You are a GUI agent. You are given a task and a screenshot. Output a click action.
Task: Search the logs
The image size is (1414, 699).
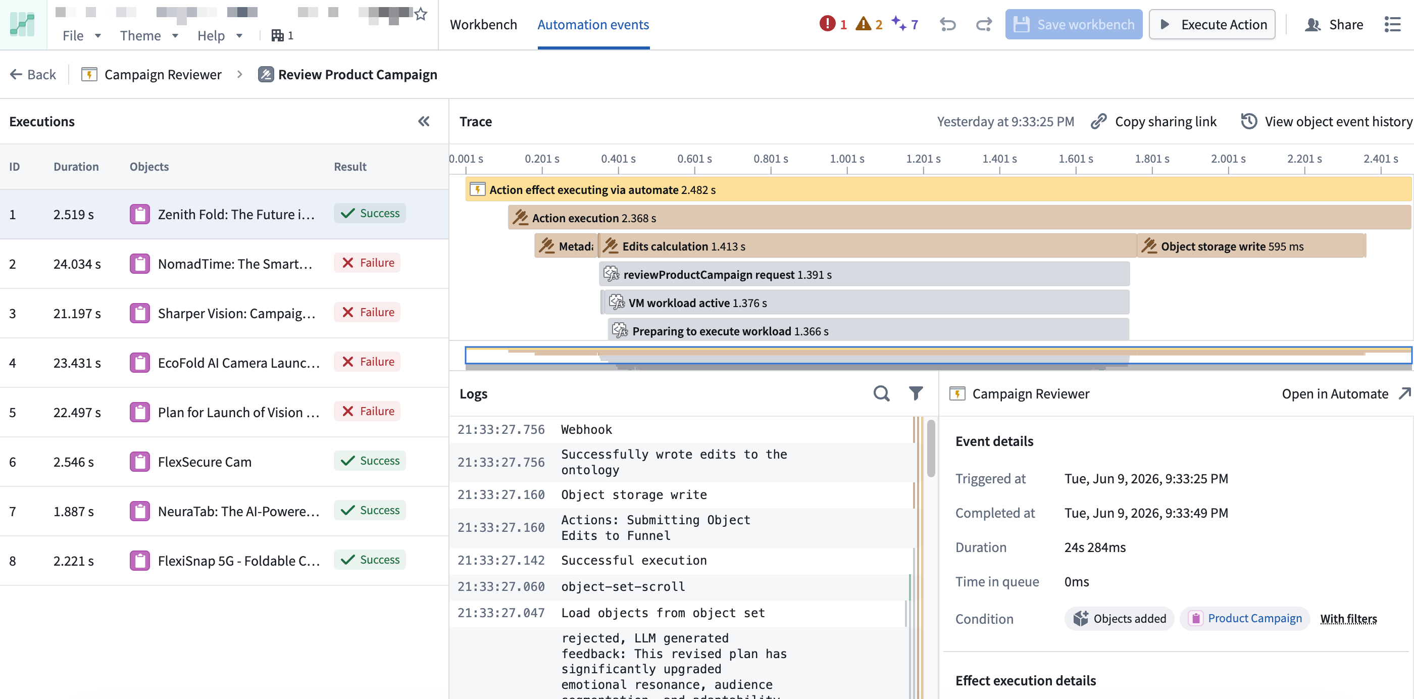(882, 393)
